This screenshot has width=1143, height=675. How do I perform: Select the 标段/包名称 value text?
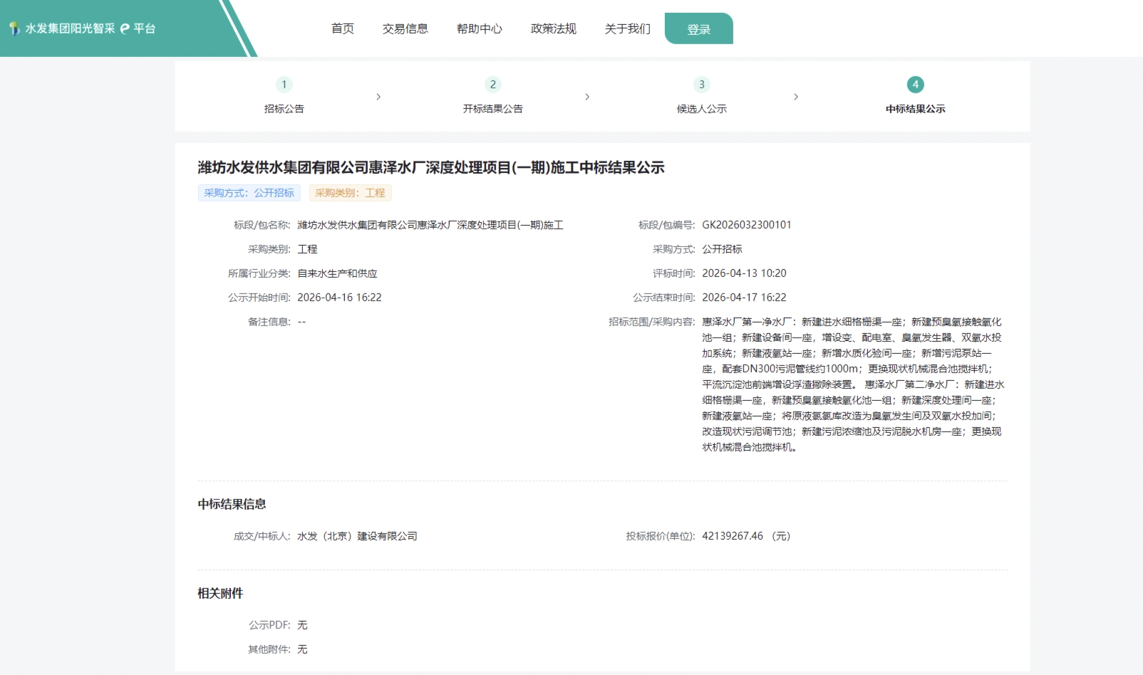[430, 225]
